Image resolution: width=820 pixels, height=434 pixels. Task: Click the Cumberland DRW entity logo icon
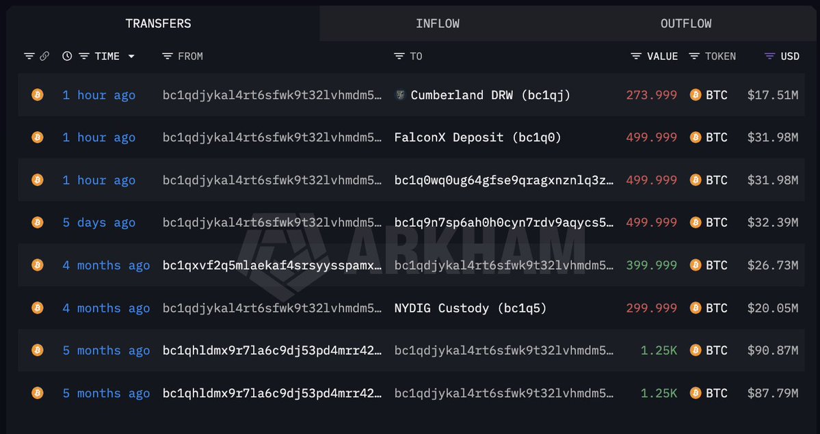400,94
